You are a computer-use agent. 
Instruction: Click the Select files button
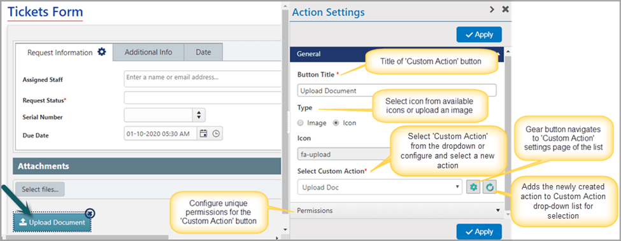tap(40, 189)
